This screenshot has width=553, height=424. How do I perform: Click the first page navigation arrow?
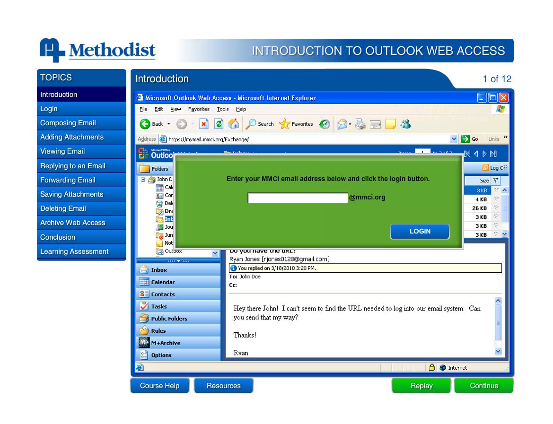point(467,154)
